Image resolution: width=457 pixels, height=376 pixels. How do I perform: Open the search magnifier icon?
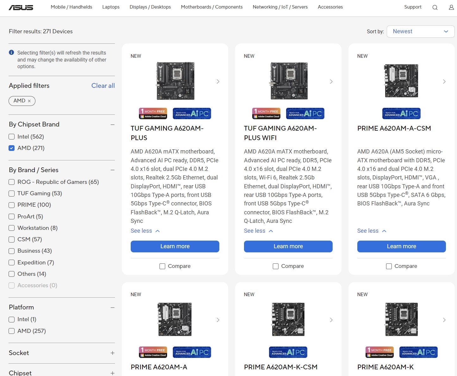click(435, 7)
